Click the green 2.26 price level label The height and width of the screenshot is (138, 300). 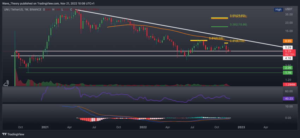pyautogui.click(x=288, y=67)
